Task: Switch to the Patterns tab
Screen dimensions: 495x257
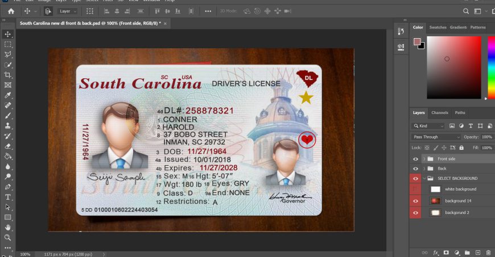Action: [x=478, y=27]
